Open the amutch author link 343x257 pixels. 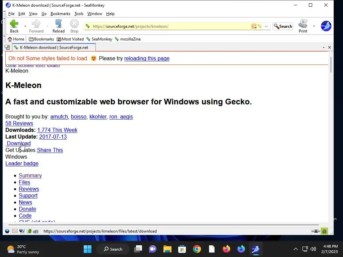tap(59, 117)
